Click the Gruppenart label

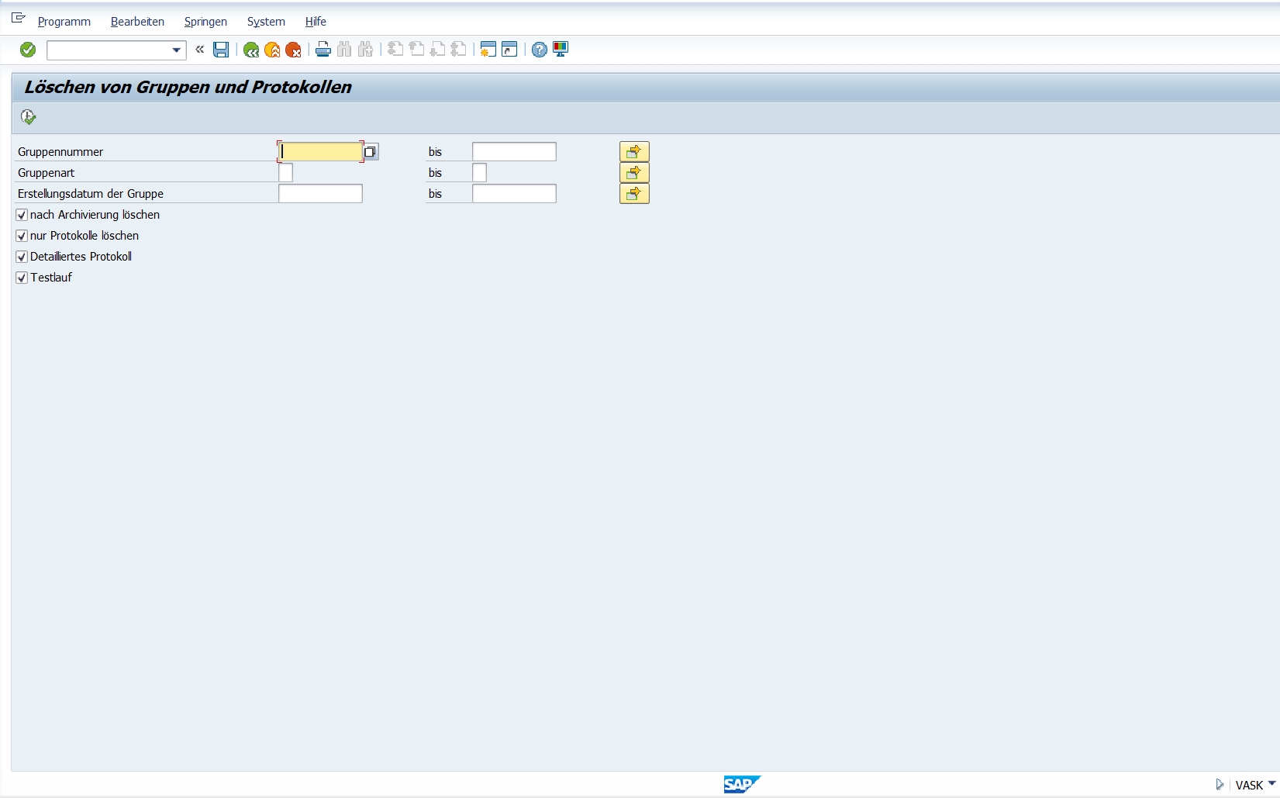(x=47, y=173)
